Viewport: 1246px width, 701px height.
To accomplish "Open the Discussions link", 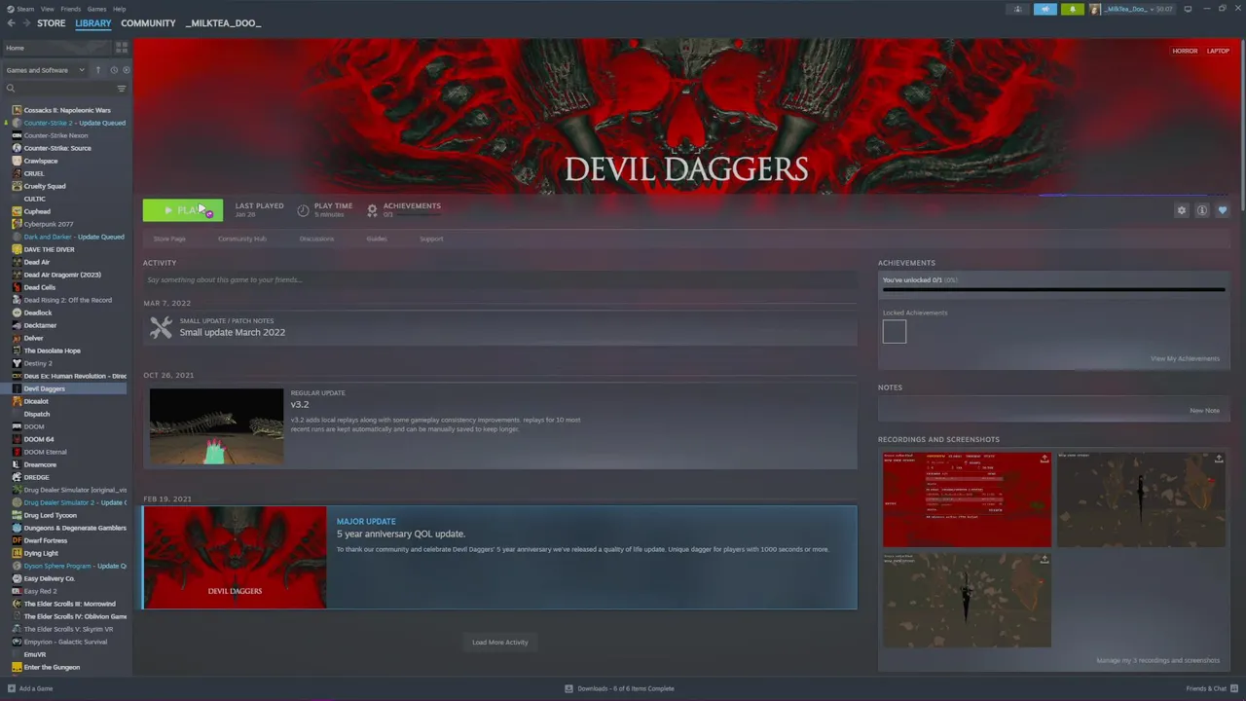I will [x=316, y=239].
